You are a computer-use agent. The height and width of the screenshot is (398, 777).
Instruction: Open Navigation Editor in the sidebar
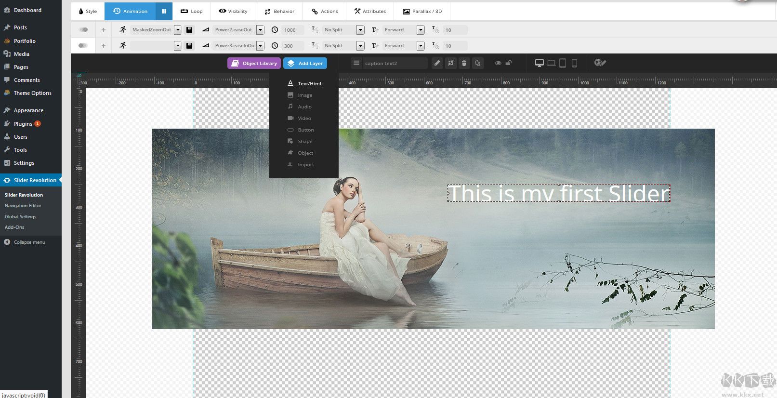coord(23,206)
